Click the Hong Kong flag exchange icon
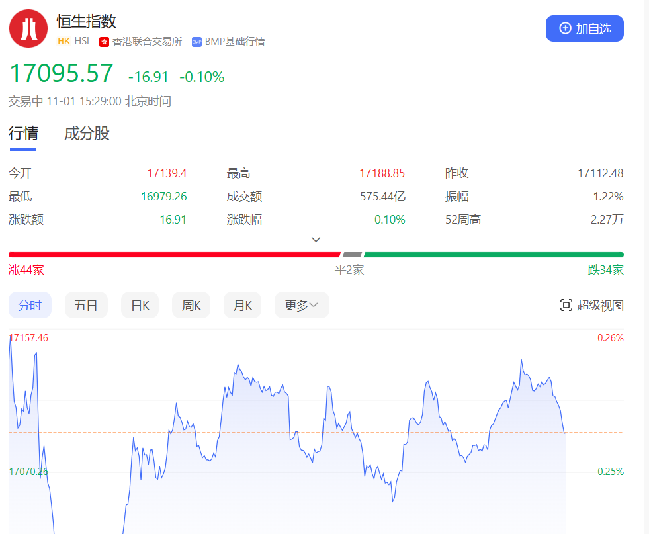Viewport: 649px width, 534px height. 104,42
